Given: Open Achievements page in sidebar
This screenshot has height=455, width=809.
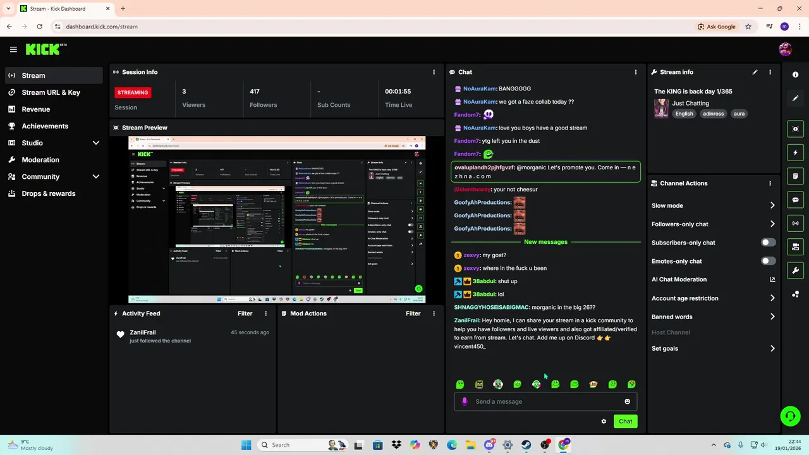Looking at the screenshot, I should click(54, 126).
